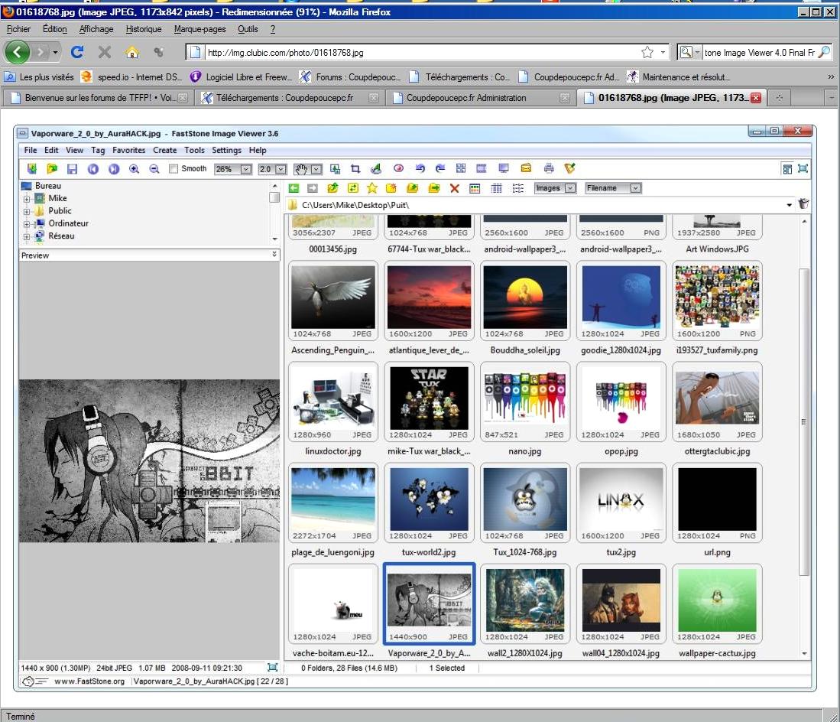Click the recycle bin icon beside path bar
Screen dimensions: 840x722
(x=803, y=204)
